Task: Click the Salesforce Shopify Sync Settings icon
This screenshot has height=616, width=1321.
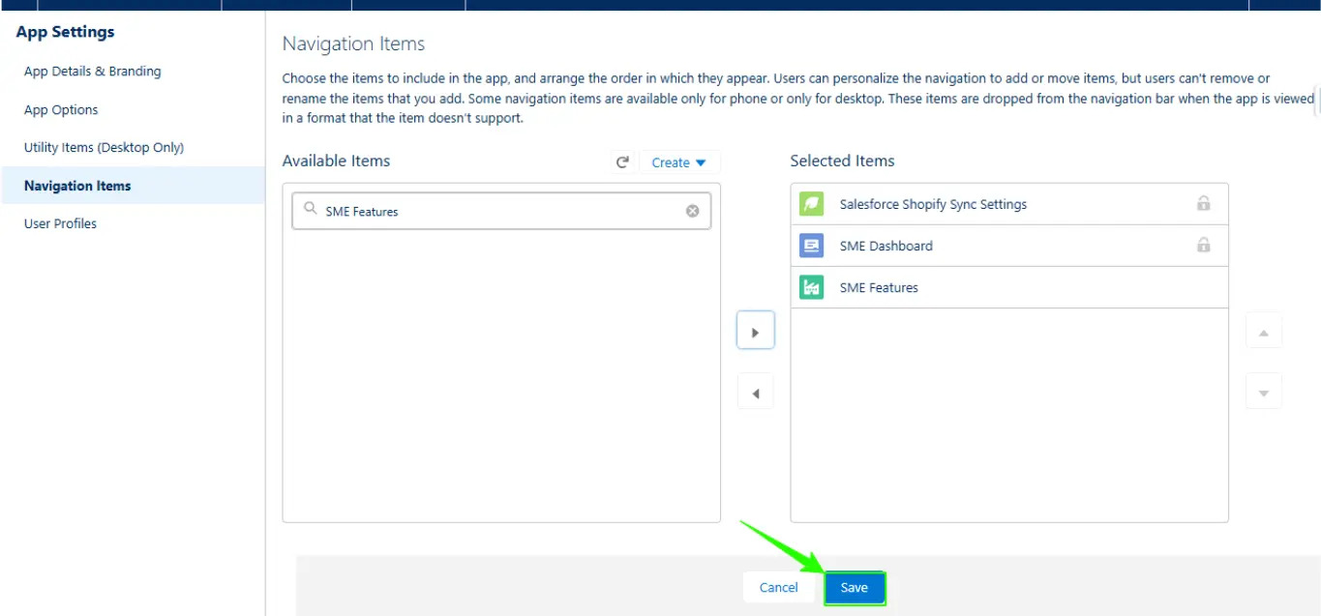Action: 811,204
